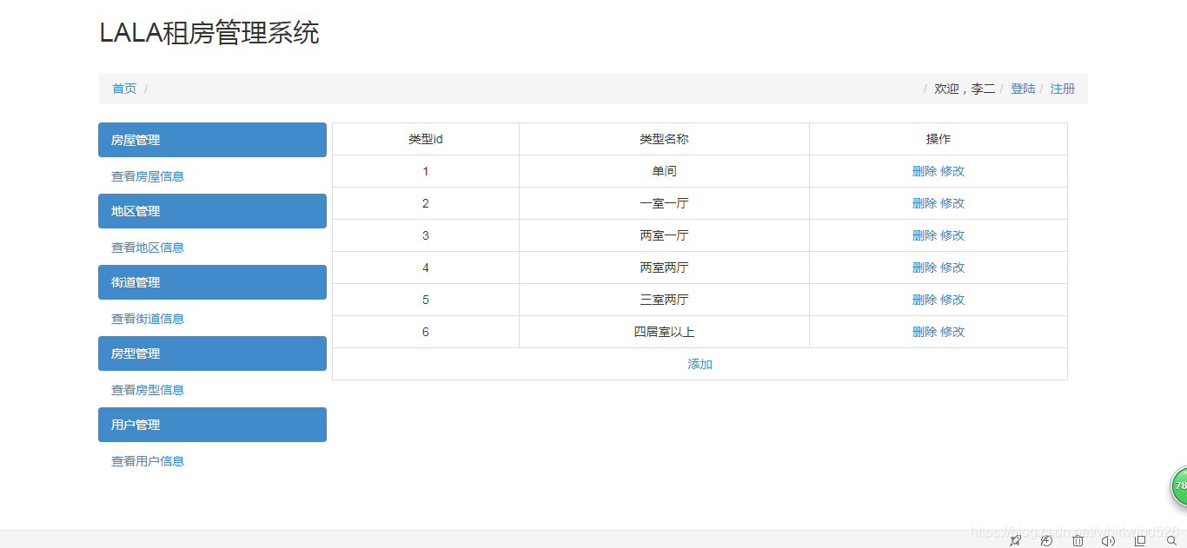The height and width of the screenshot is (548, 1187).
Task: Click the id cell of the 三室两厅 row
Action: pos(426,300)
